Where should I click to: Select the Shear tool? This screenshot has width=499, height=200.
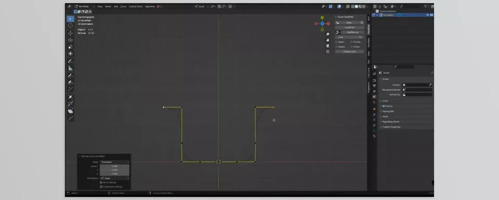pyautogui.click(x=70, y=111)
